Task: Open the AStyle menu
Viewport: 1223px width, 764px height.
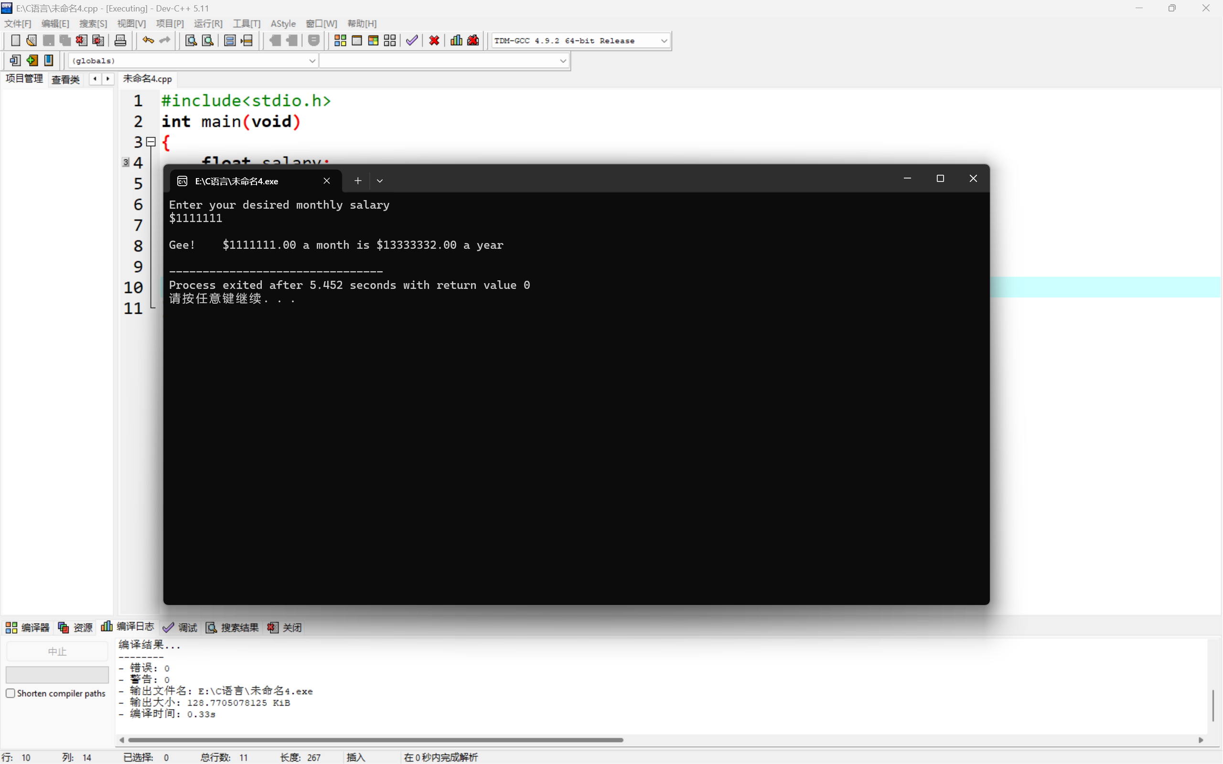Action: tap(282, 24)
